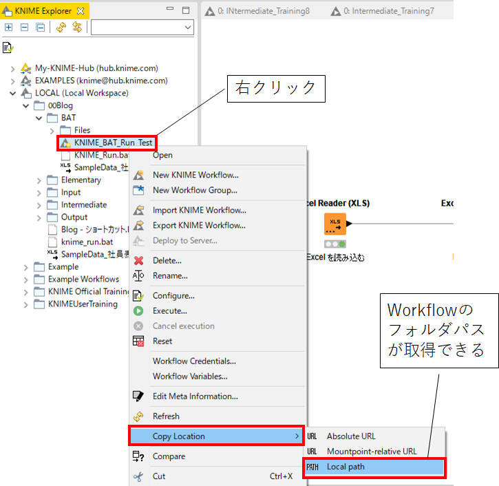Select the My-KNIME-Hub (hub.knime.com) entry

tap(96, 68)
